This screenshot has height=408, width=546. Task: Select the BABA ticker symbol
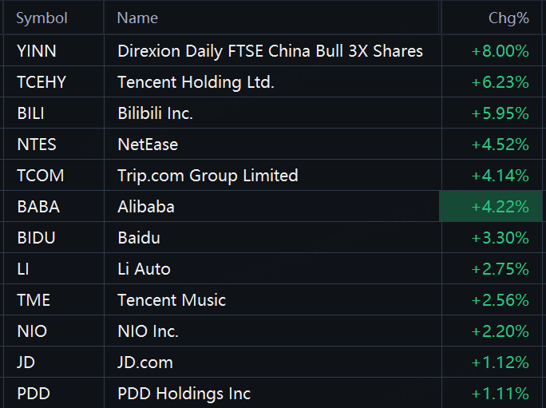(x=38, y=207)
